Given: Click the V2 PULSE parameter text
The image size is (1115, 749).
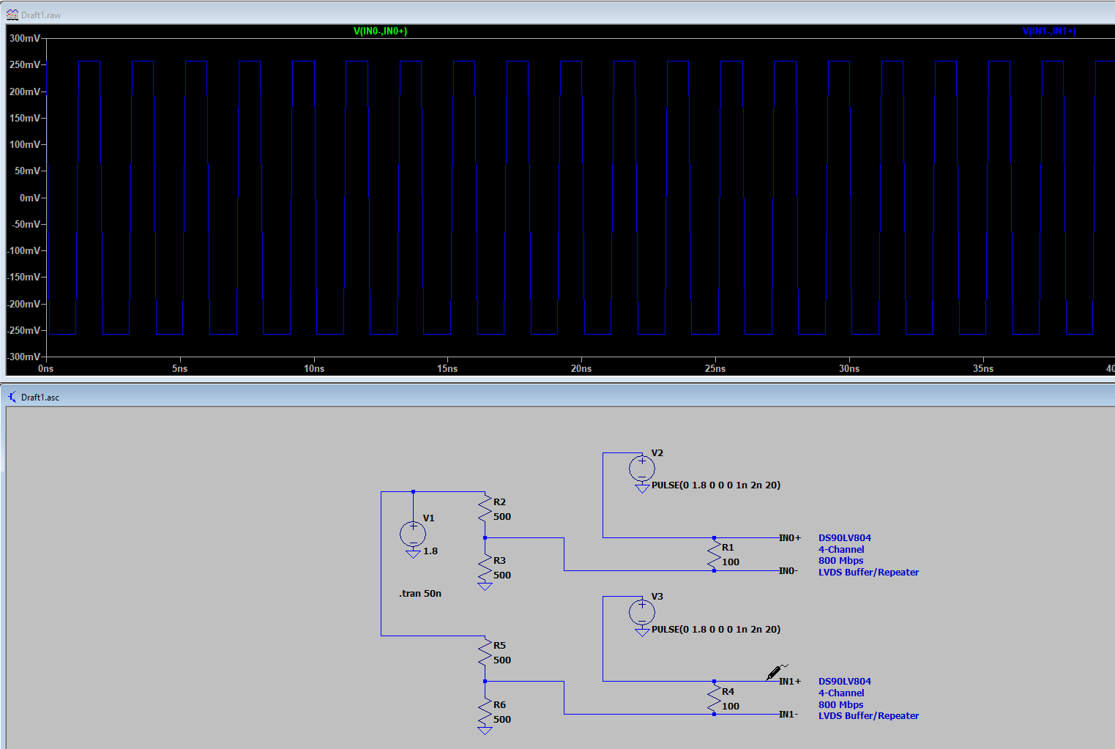Looking at the screenshot, I should point(716,485).
